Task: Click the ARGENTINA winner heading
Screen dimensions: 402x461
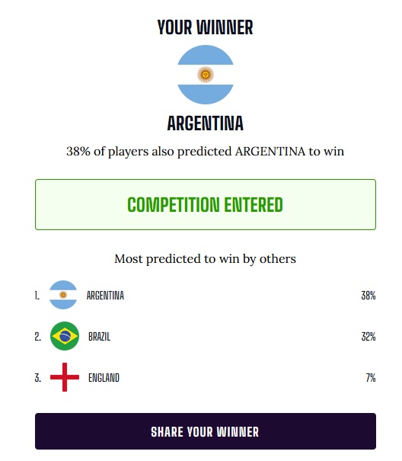Action: click(206, 123)
